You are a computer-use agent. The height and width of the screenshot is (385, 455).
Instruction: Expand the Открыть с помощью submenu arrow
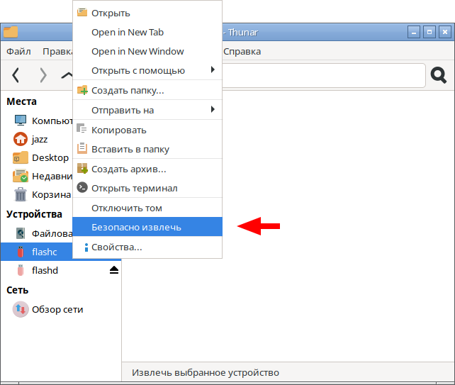(213, 69)
